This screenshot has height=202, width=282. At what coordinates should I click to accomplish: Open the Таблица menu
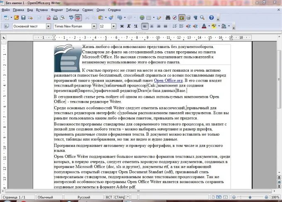coord(73,10)
